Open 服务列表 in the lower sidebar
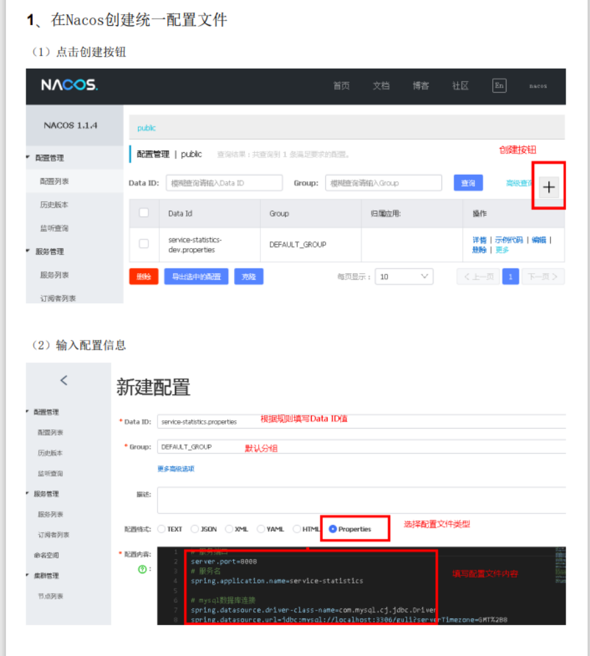Screen dimensions: 590x656 tap(50, 514)
